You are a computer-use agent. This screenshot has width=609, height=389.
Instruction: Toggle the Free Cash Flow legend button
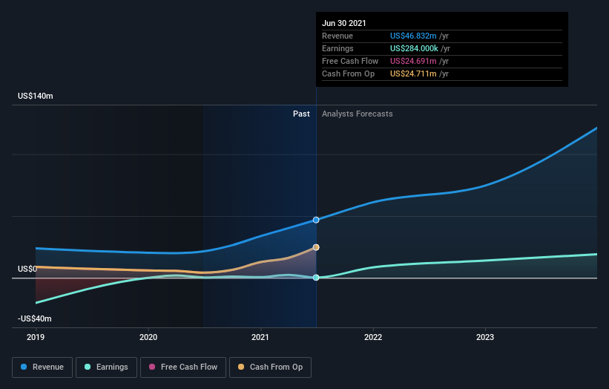point(183,367)
